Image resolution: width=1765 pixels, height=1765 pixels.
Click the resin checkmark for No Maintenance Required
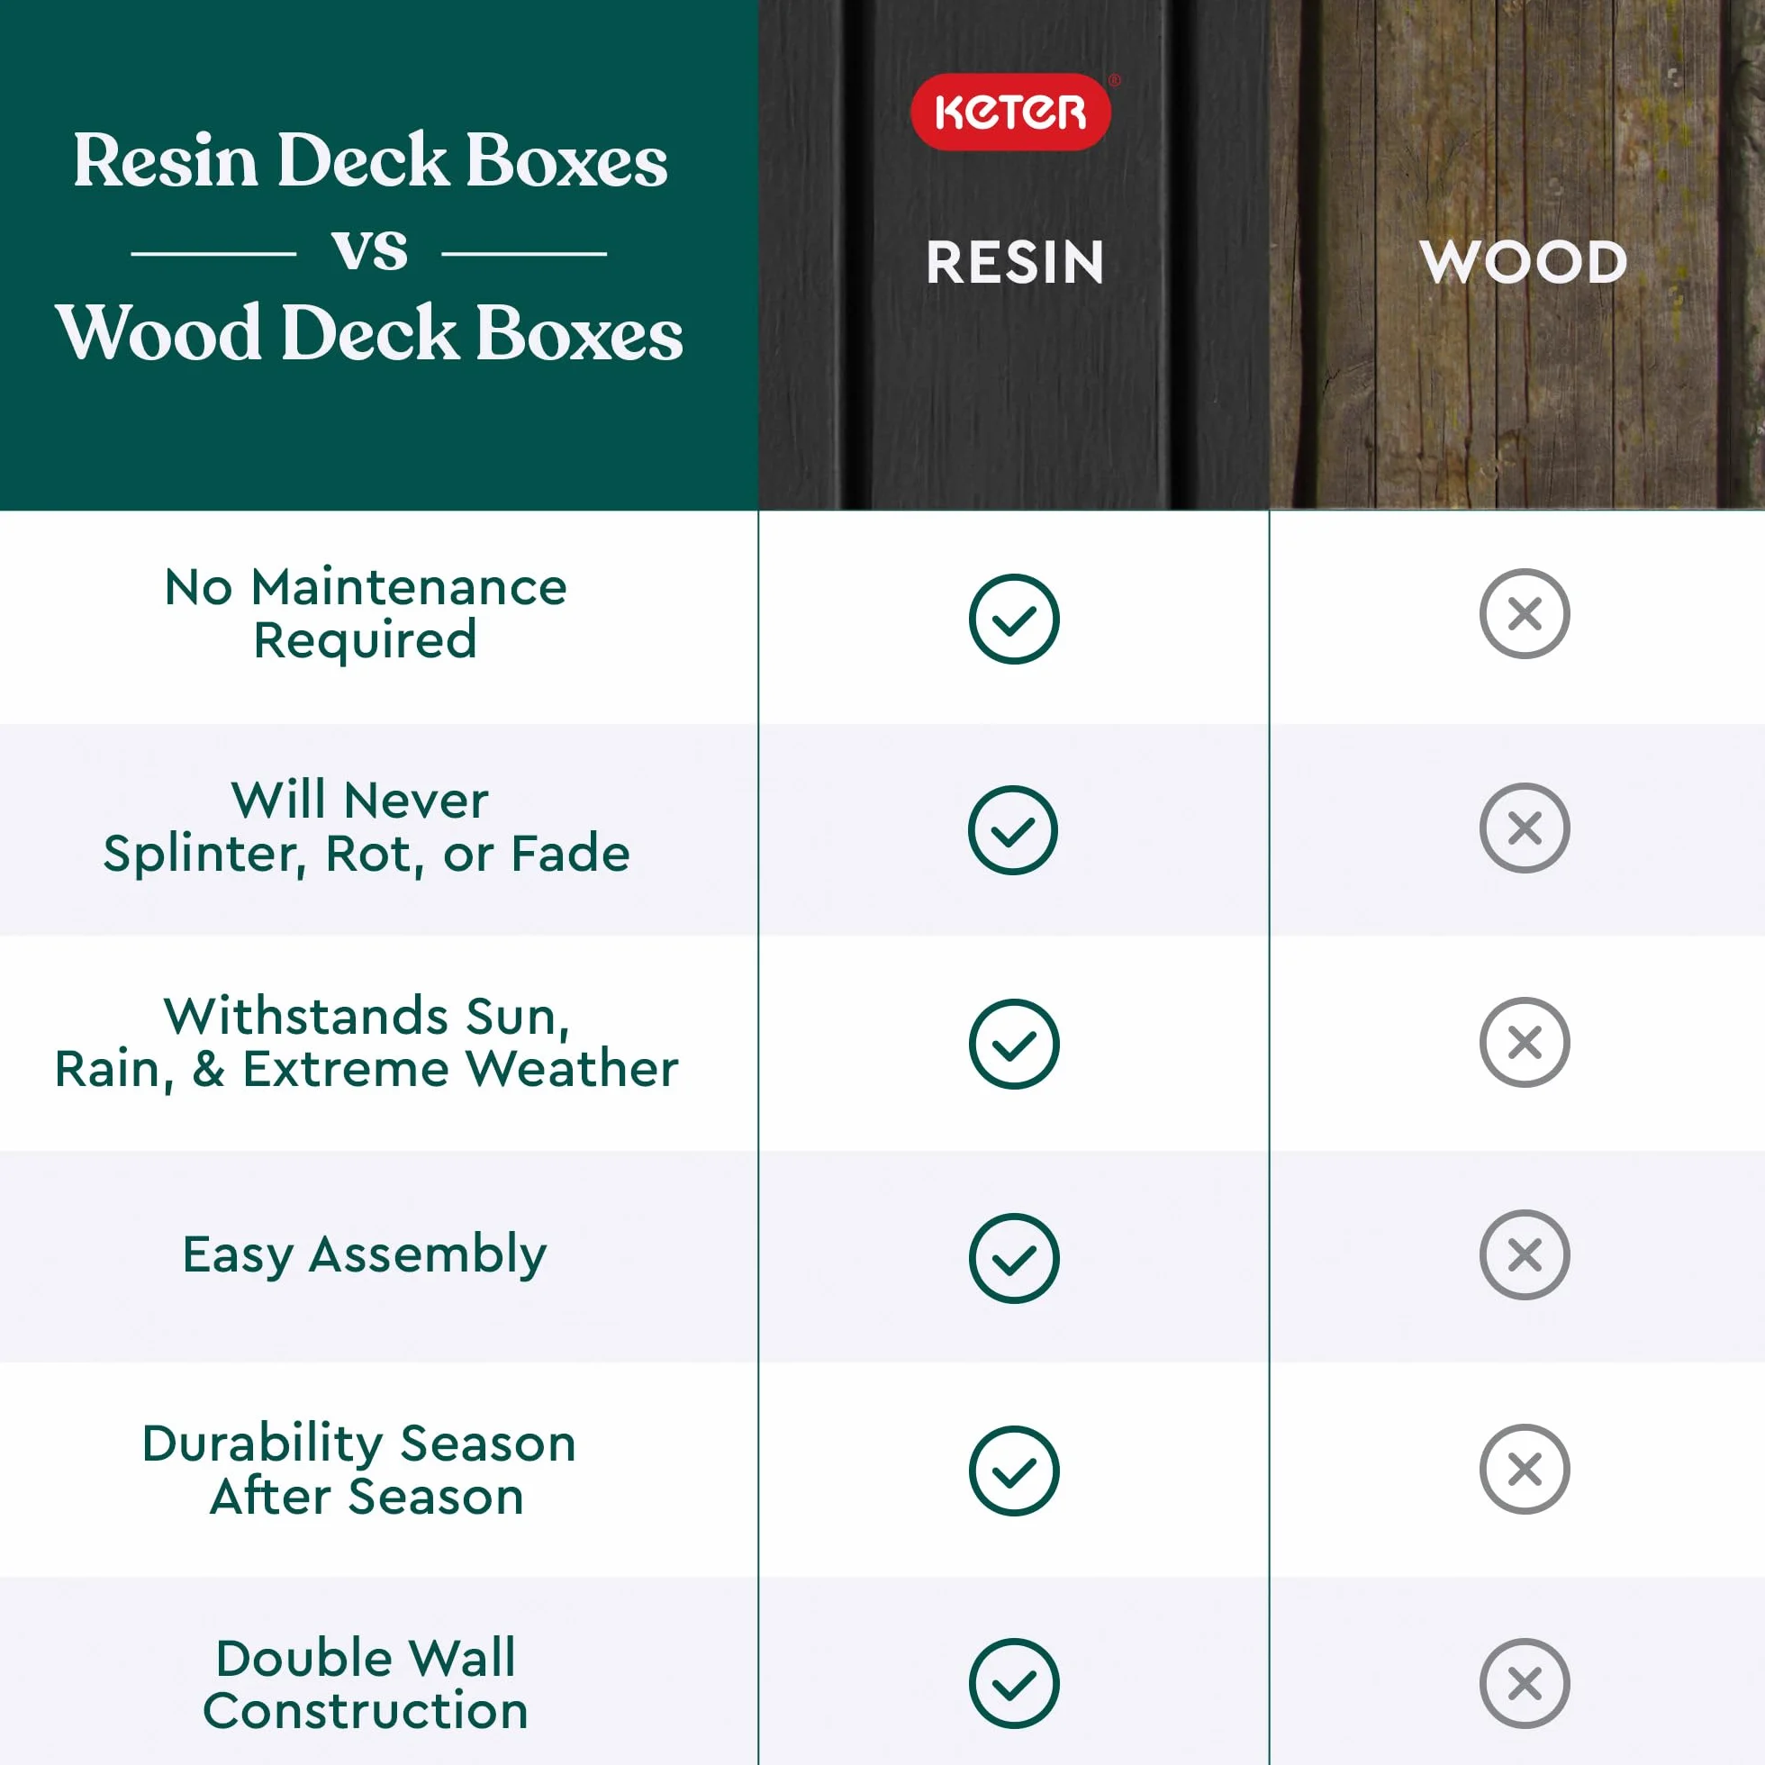(1014, 620)
